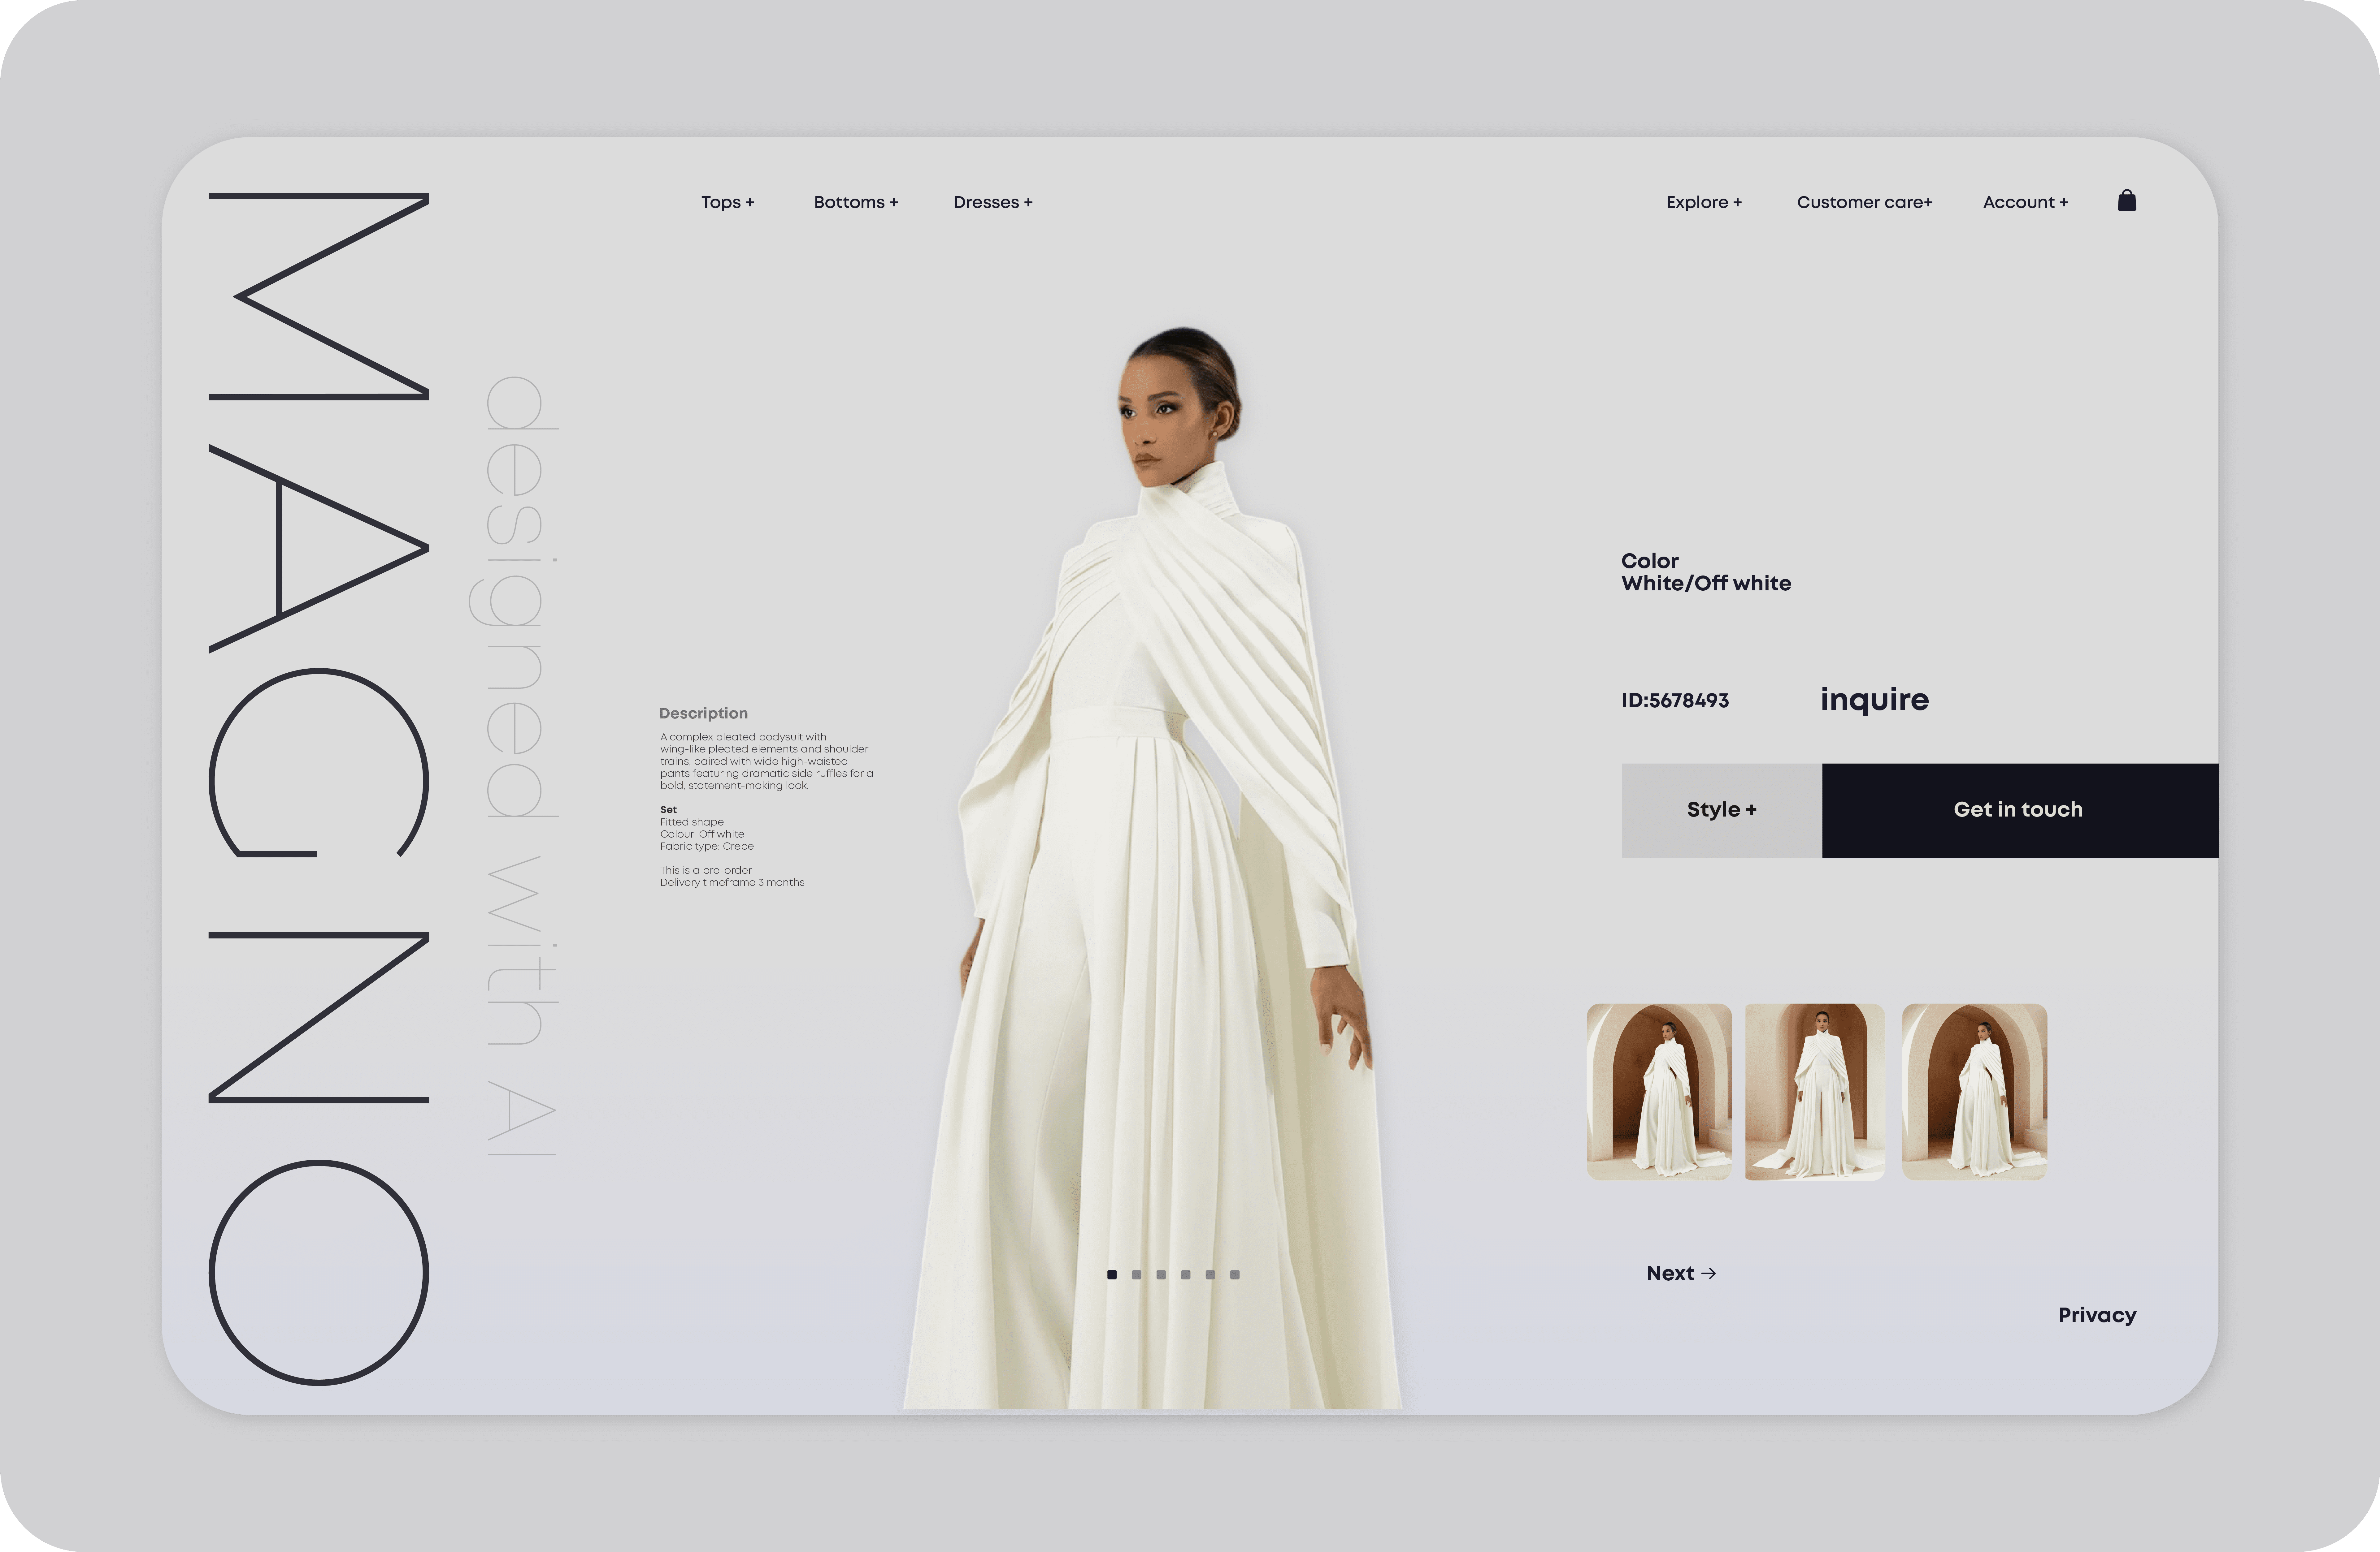Open the Customer care+ menu

[1864, 202]
